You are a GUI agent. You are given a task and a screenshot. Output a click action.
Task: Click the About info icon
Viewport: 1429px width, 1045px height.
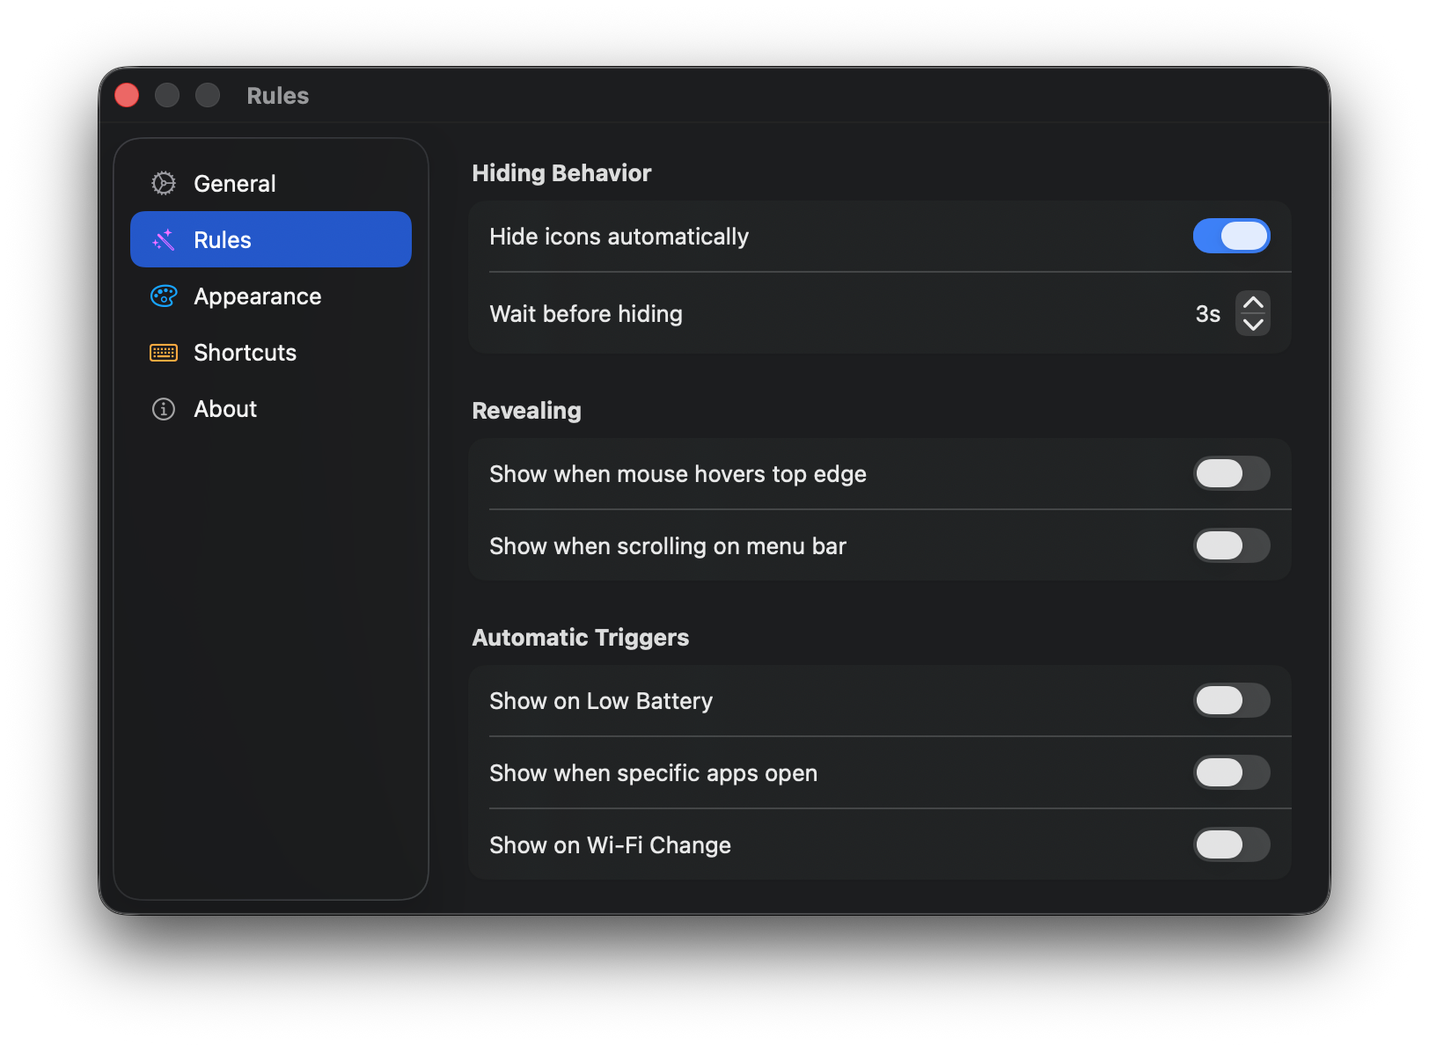(164, 409)
